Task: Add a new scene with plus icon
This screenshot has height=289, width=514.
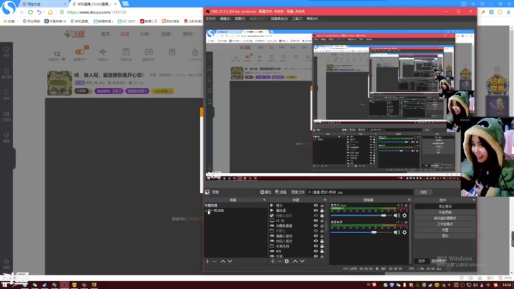Action: (207, 261)
